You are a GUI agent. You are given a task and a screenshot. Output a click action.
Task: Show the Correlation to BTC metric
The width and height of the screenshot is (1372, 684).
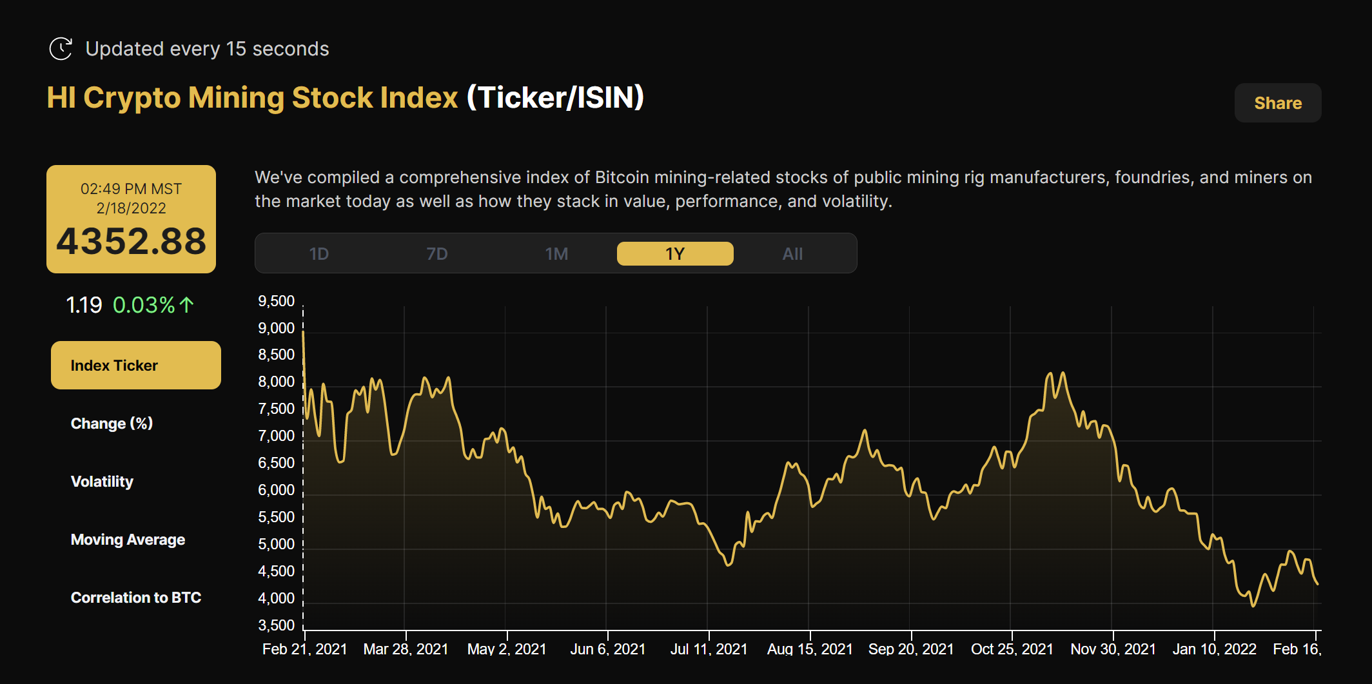[135, 597]
